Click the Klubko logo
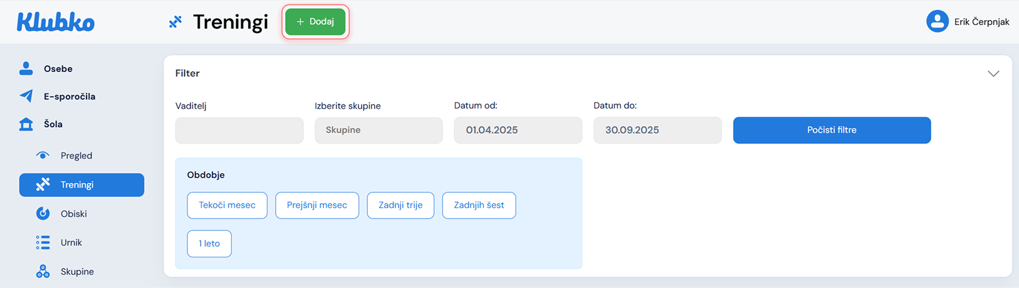The width and height of the screenshot is (1019, 288). pos(55,23)
